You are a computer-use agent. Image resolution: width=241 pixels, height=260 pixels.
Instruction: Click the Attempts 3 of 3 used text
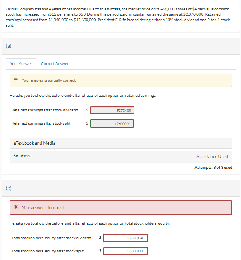click(213, 168)
